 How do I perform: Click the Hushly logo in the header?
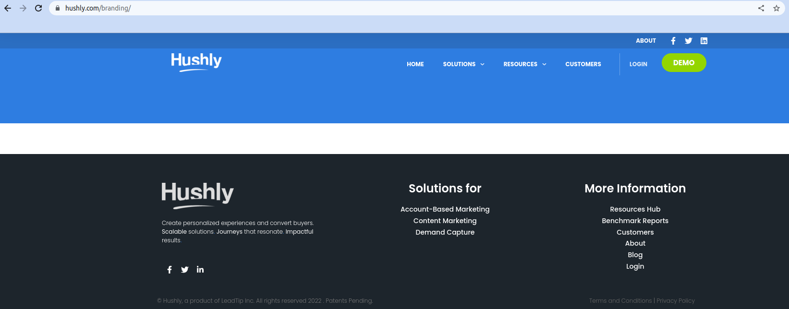coord(196,62)
